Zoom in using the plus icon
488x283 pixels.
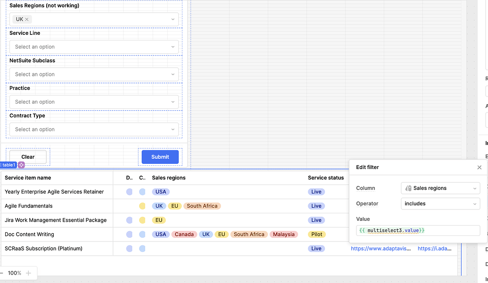[28, 273]
